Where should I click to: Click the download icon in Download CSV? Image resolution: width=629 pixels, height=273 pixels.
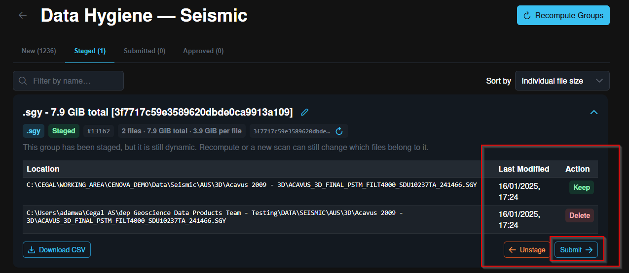(x=32, y=250)
